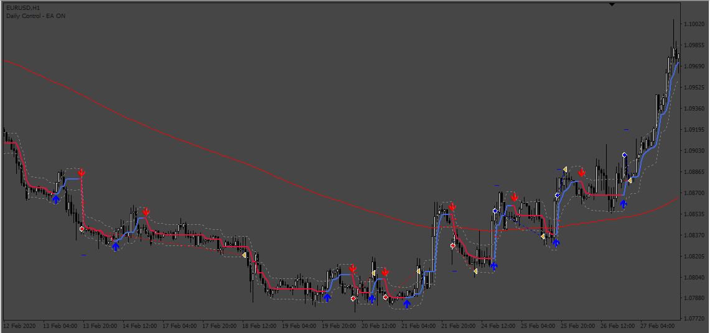Click the '17 Feb 20:00' time label
The image size is (710, 333).
point(218,326)
